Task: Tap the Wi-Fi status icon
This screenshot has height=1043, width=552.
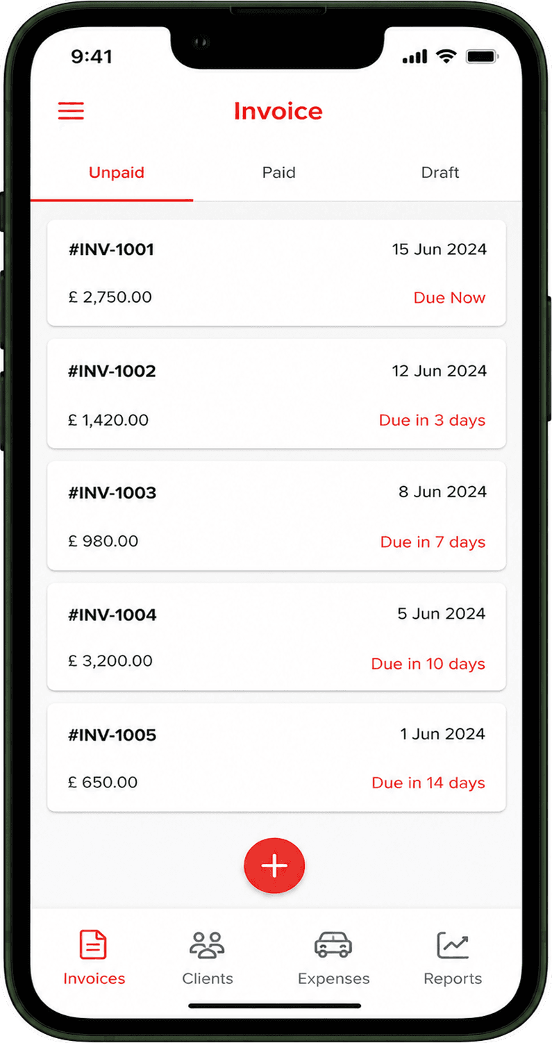Action: (x=445, y=57)
